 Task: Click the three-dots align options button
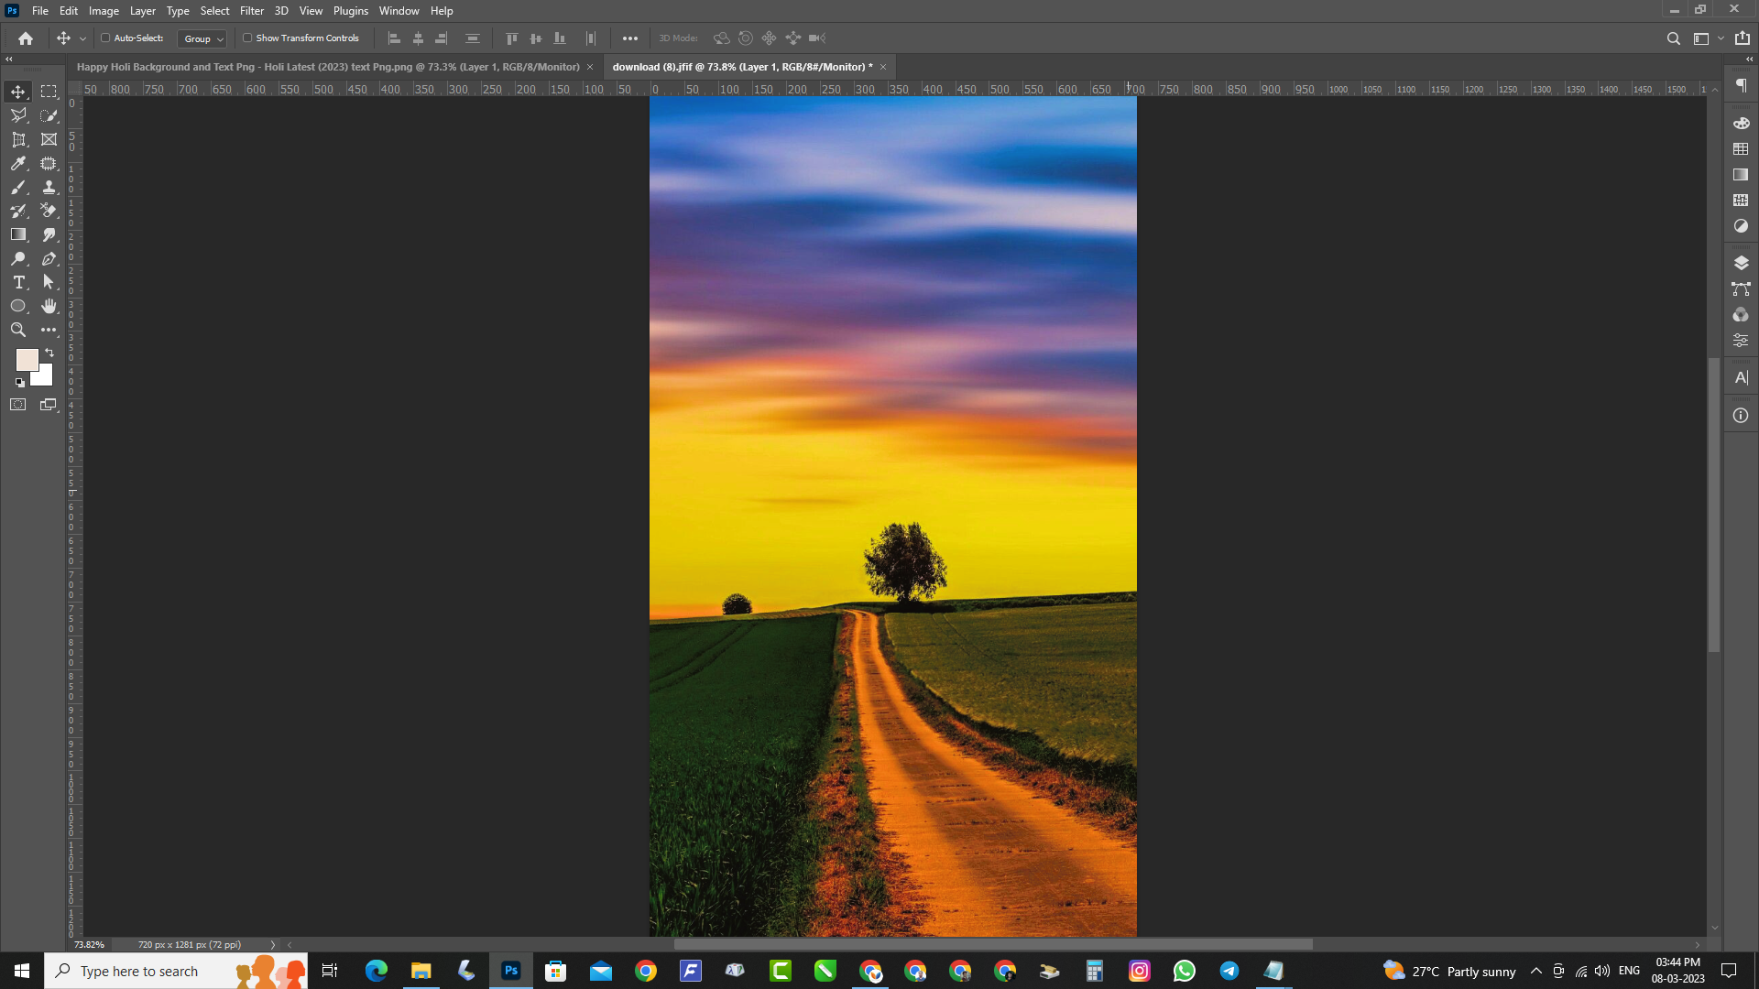coord(630,38)
